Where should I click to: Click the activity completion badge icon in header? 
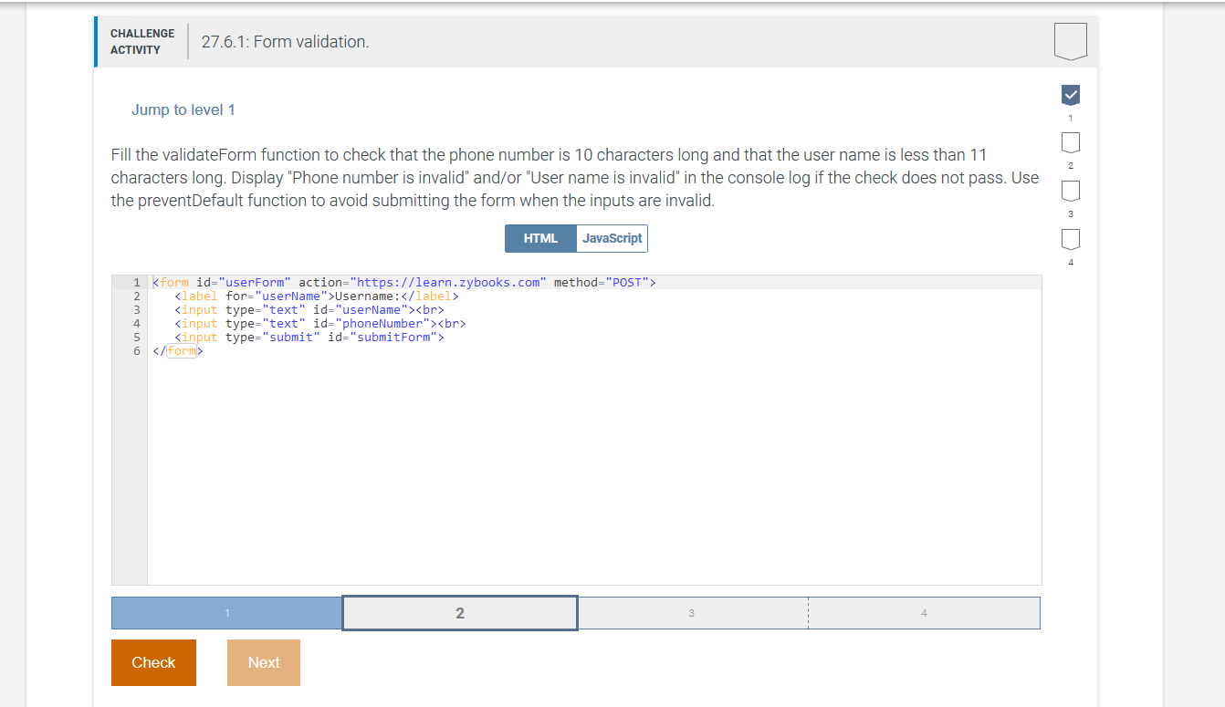point(1071,41)
